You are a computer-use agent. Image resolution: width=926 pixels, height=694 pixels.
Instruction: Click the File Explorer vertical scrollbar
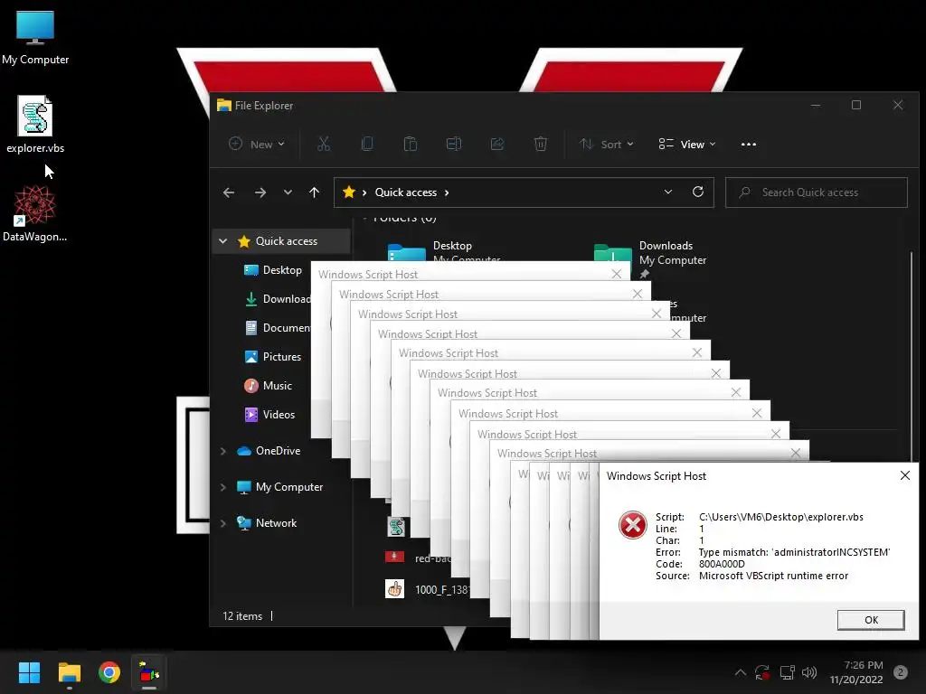912,354
